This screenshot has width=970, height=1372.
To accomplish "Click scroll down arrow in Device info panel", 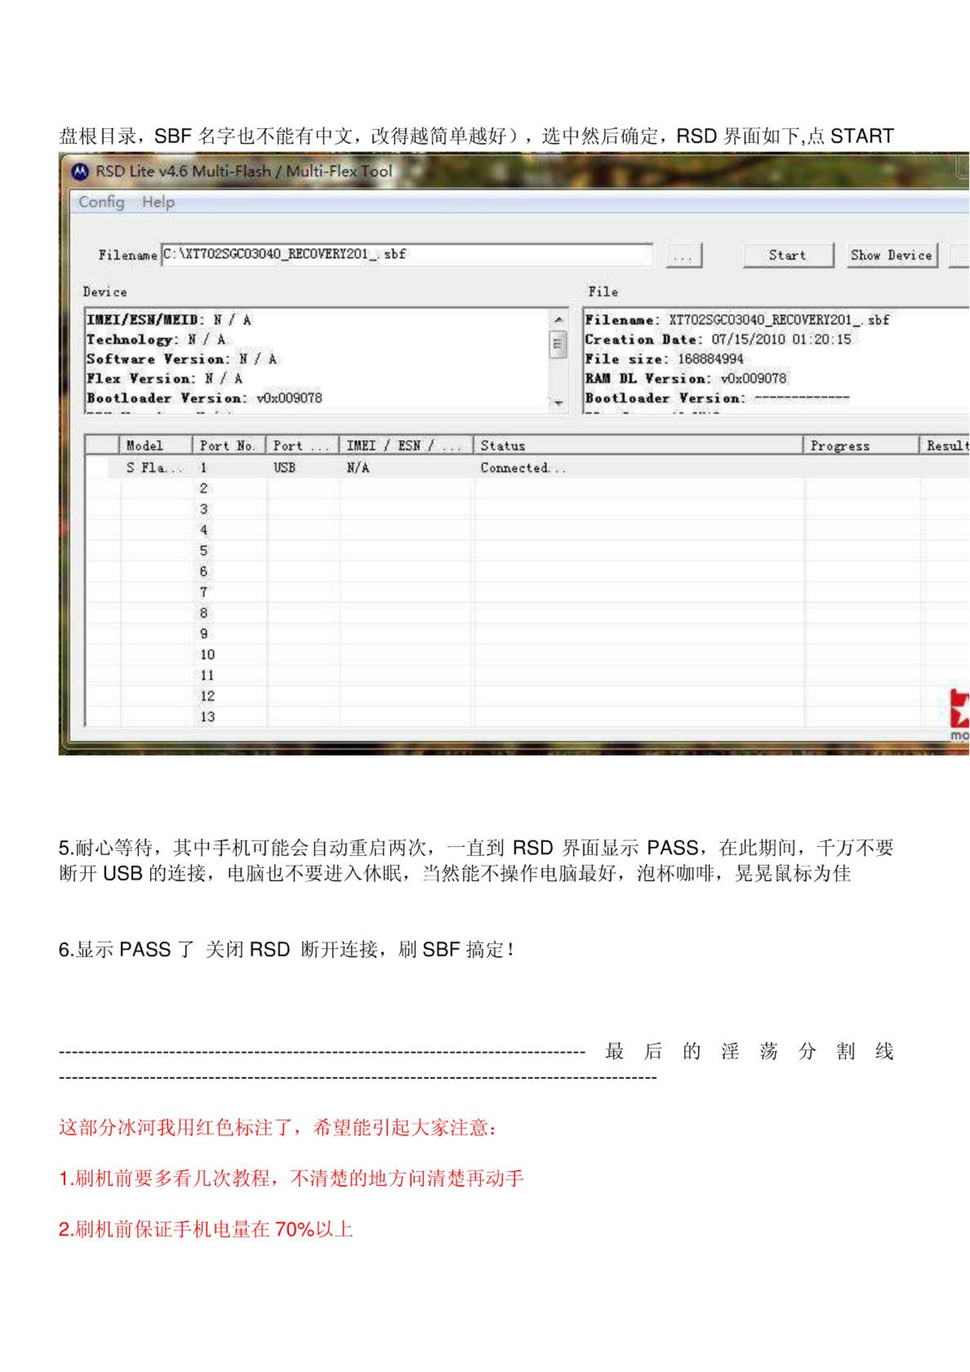I will (558, 403).
